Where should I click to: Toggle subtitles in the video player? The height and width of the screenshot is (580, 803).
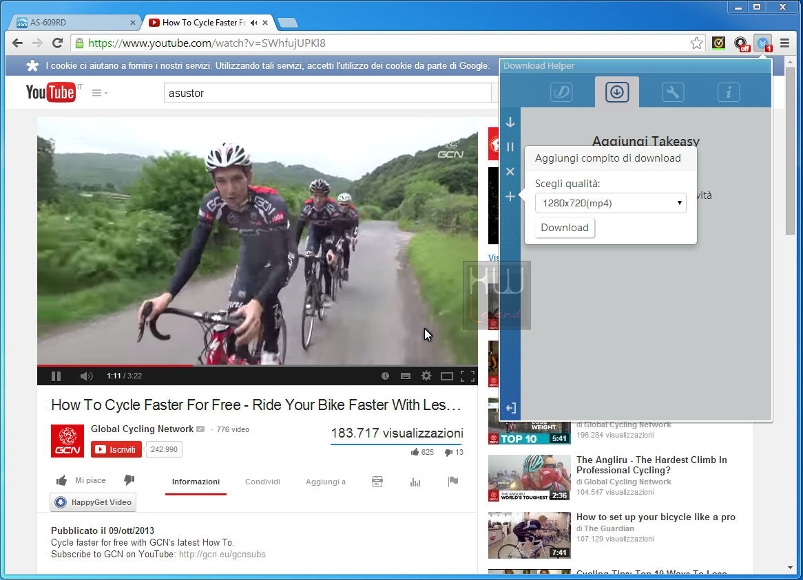[x=406, y=376]
